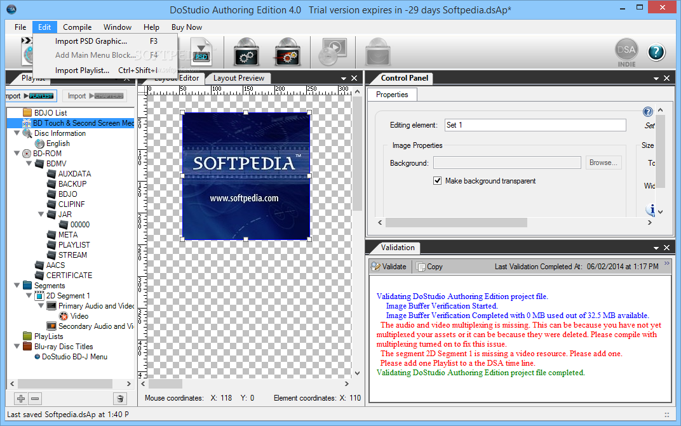681x426 pixels.
Task: Open the Compile menu
Action: pyautogui.click(x=78, y=27)
